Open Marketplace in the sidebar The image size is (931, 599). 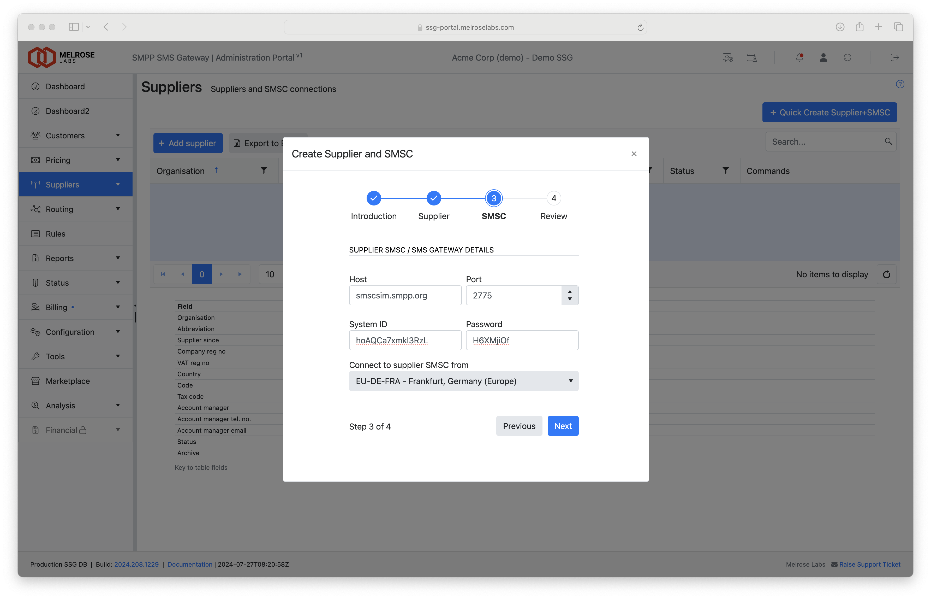pyautogui.click(x=75, y=381)
